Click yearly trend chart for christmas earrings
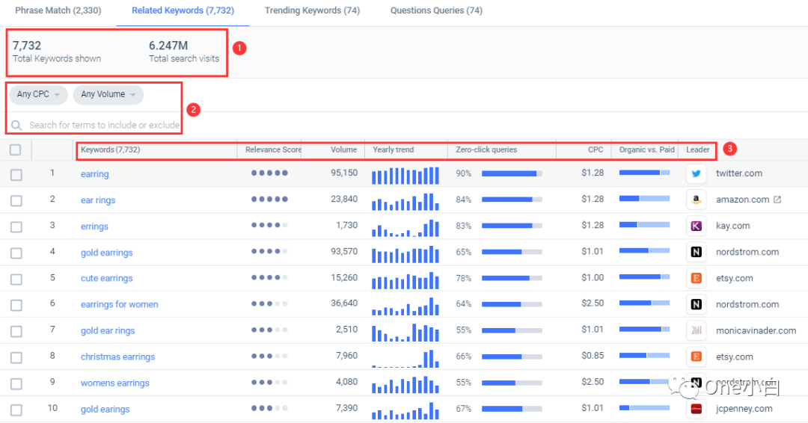Viewport: 808px width, 423px height. pyautogui.click(x=405, y=359)
